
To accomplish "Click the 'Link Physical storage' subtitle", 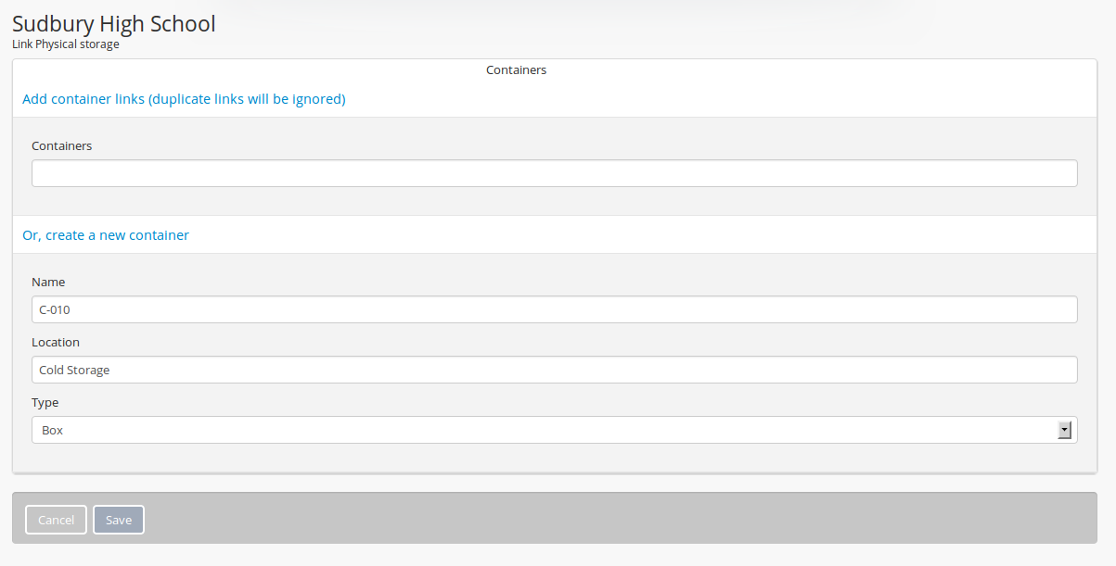I will (66, 44).
